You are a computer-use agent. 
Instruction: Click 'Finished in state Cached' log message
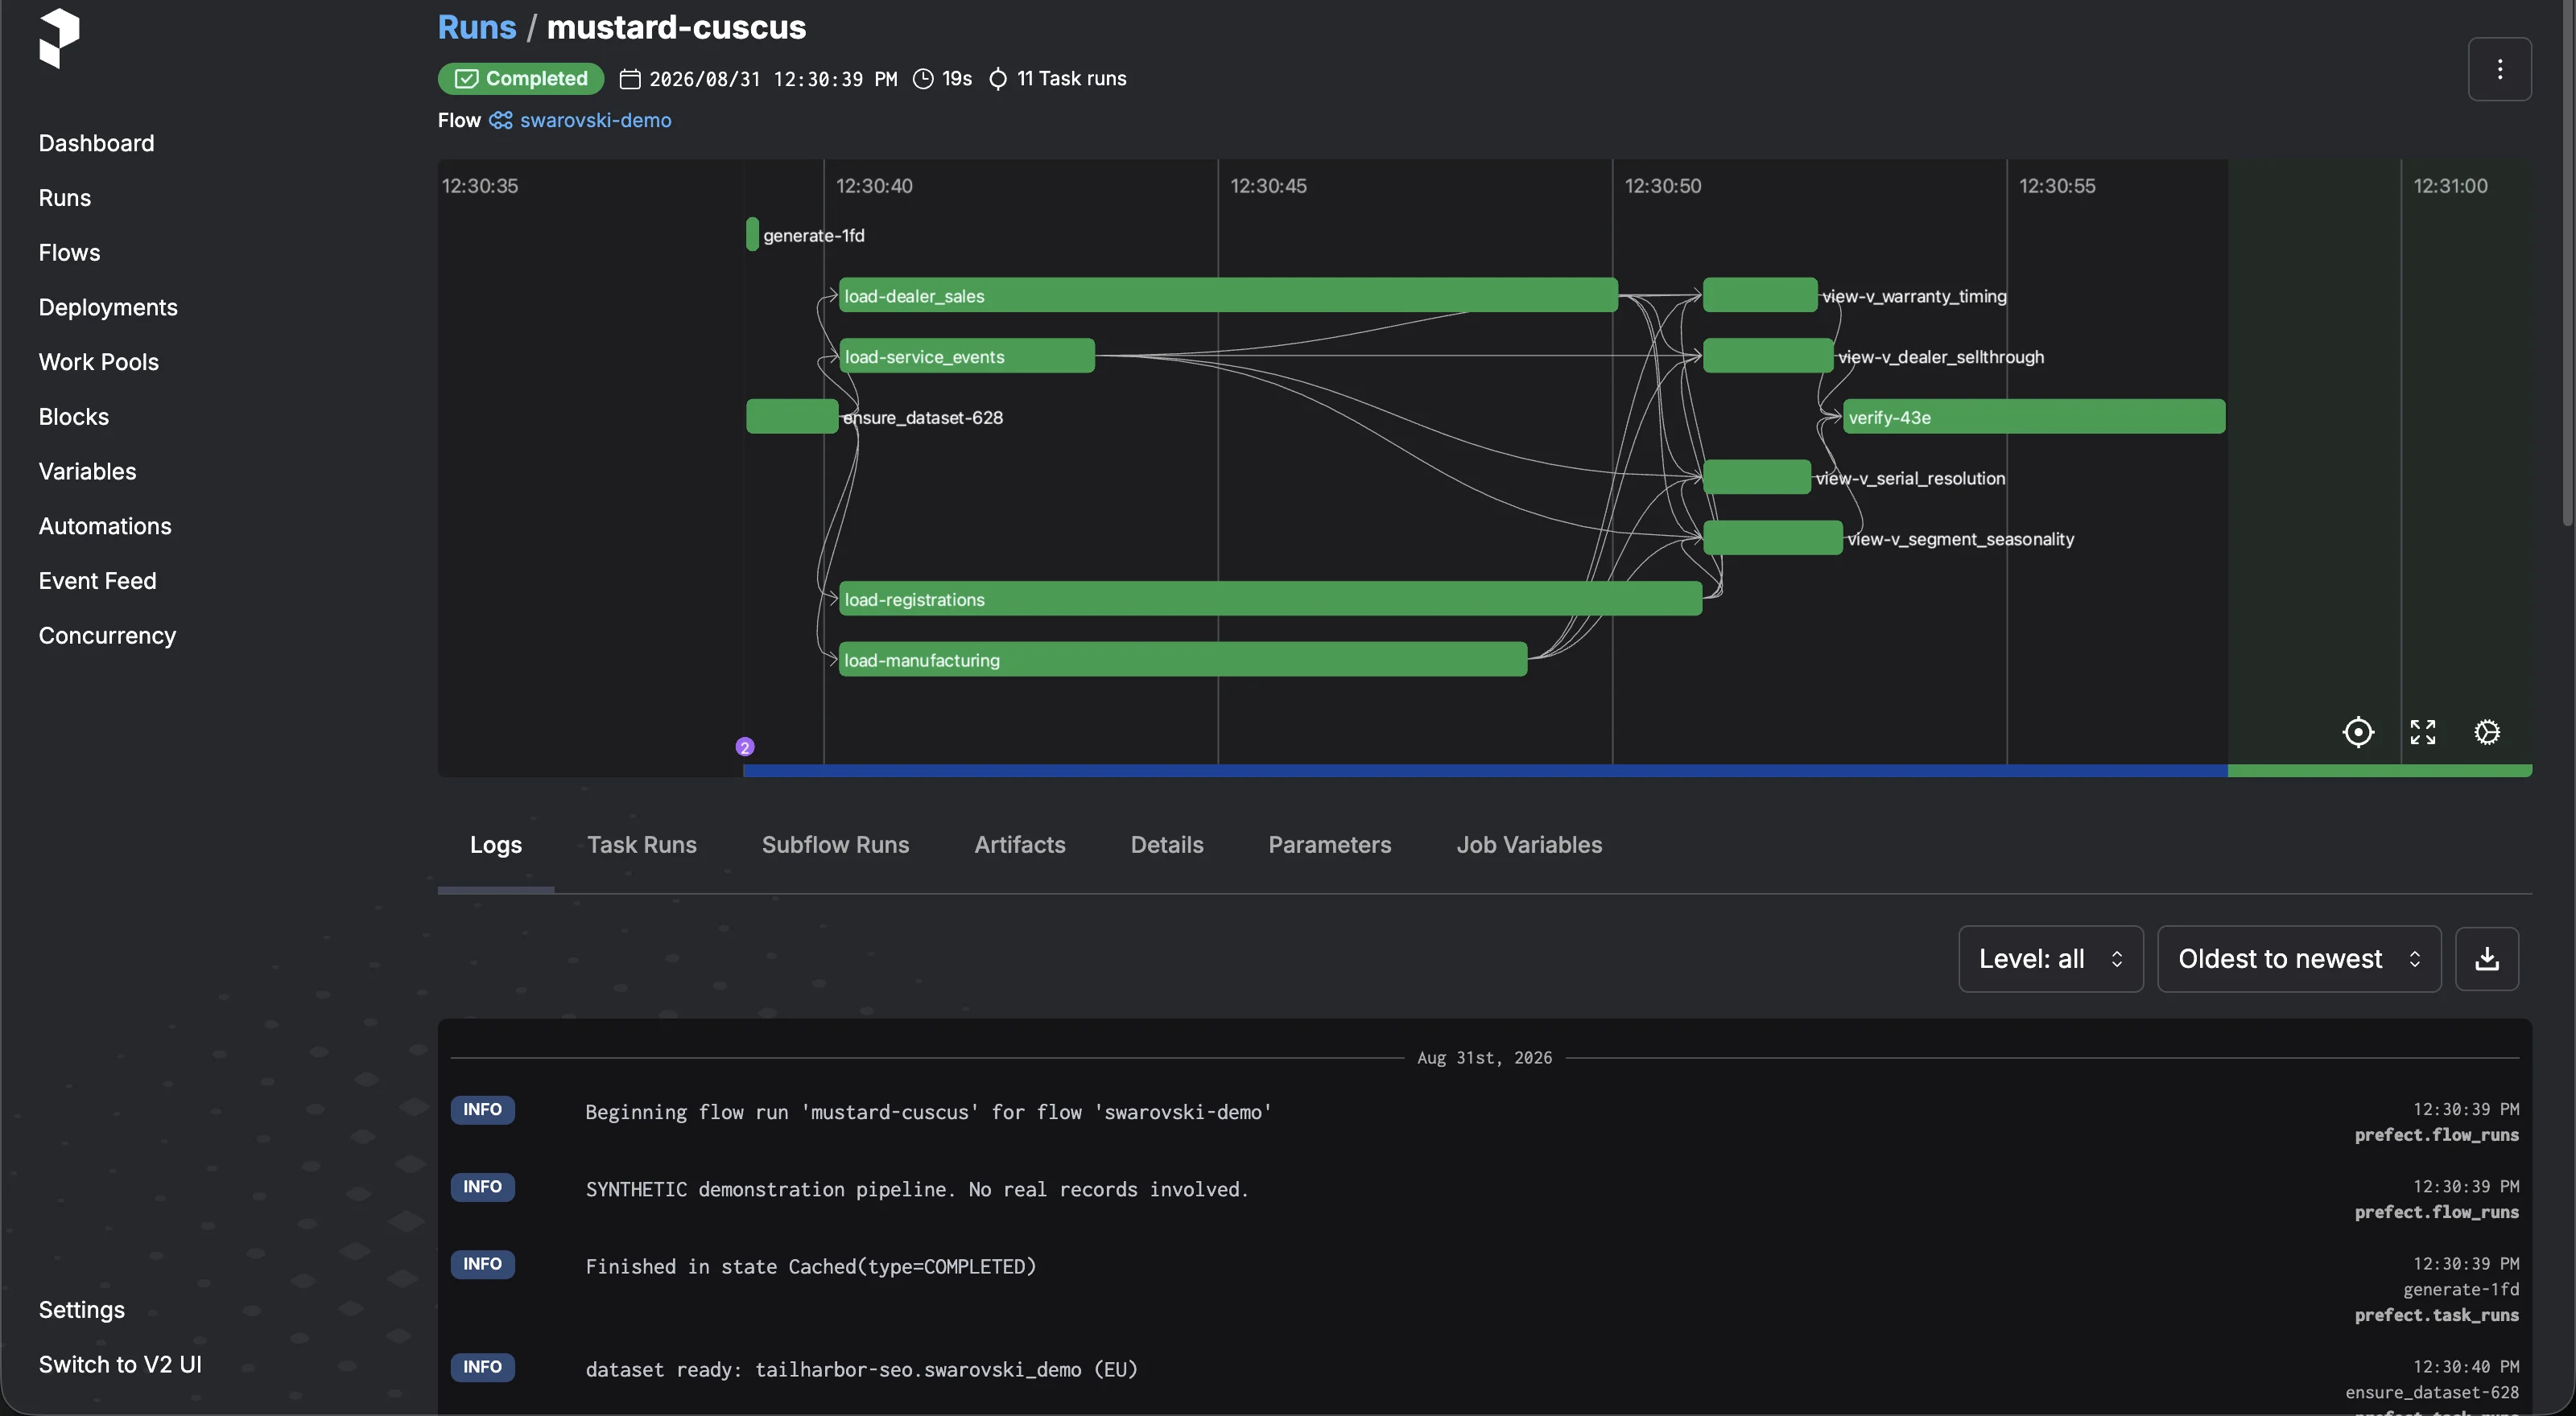(811, 1266)
